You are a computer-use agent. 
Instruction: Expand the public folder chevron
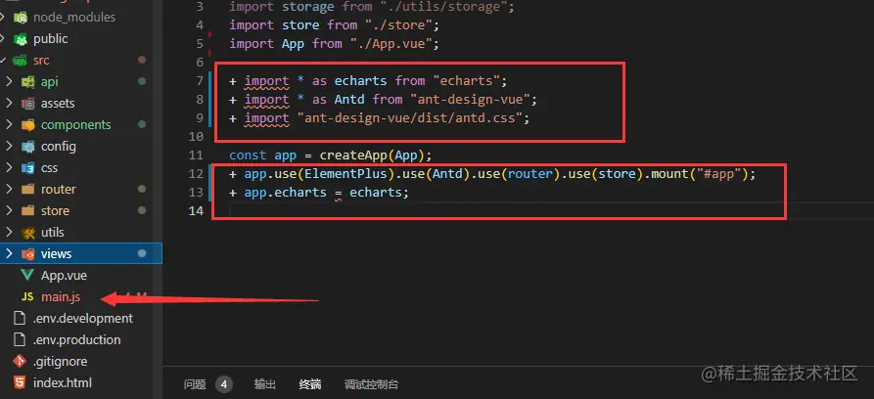pyautogui.click(x=3, y=39)
